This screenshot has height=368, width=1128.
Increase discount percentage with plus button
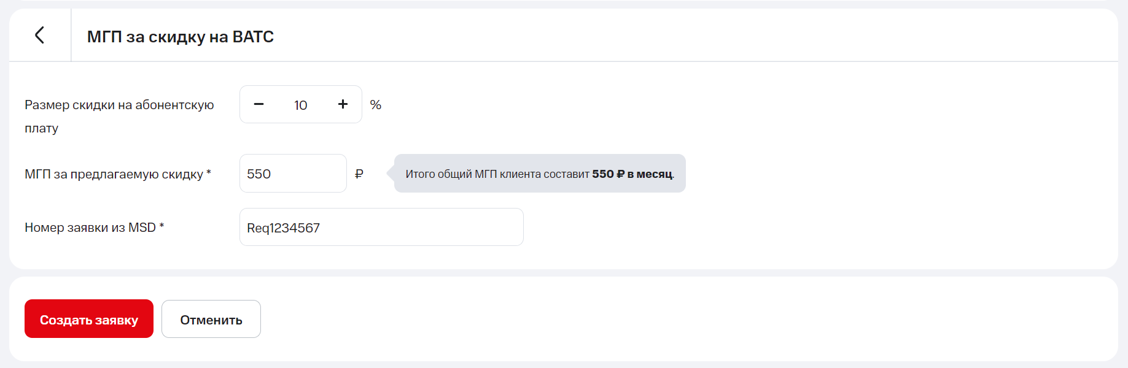coord(343,104)
